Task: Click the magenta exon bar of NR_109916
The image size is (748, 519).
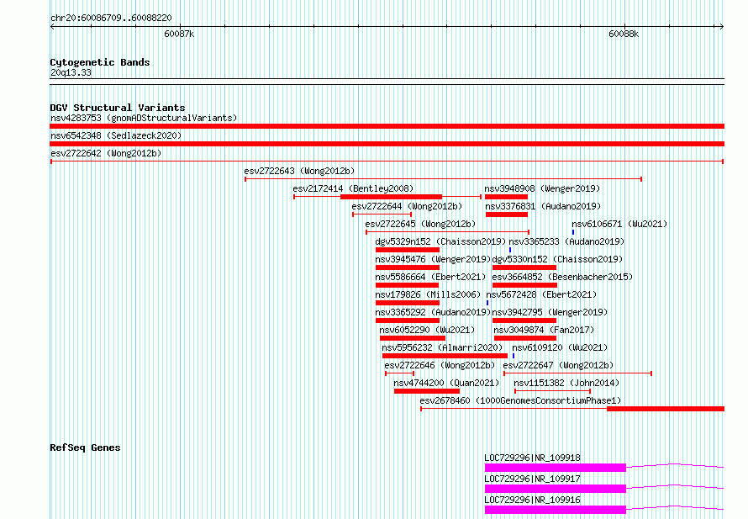Action: (556, 510)
